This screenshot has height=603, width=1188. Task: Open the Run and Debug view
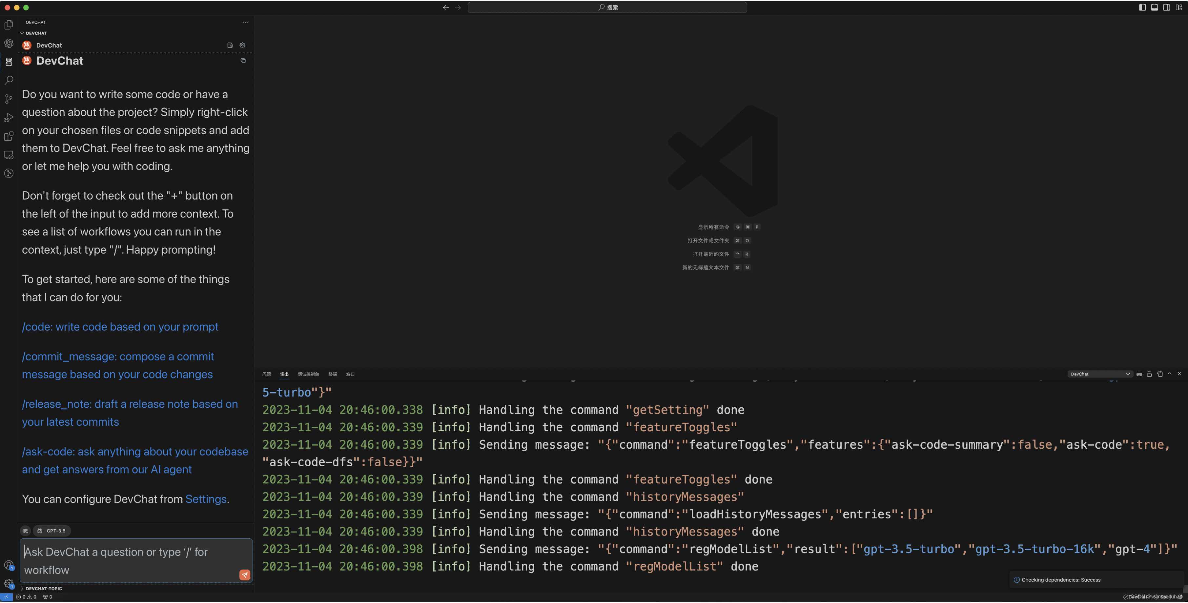(x=9, y=117)
